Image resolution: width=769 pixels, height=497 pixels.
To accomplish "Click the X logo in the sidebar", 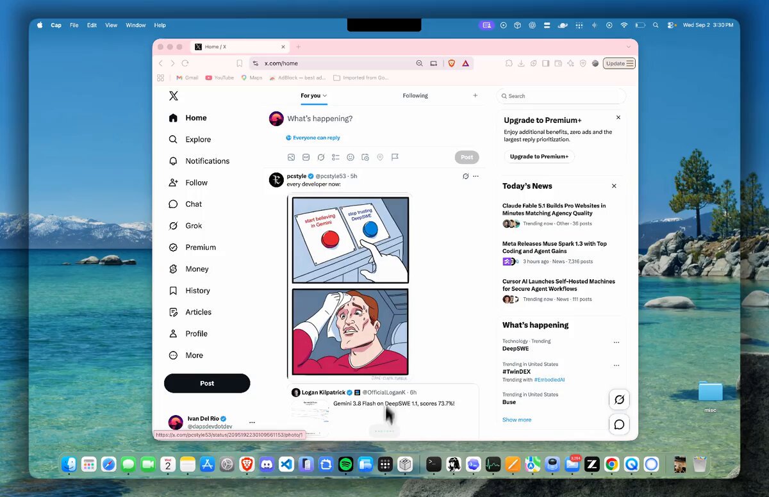I will click(x=174, y=96).
